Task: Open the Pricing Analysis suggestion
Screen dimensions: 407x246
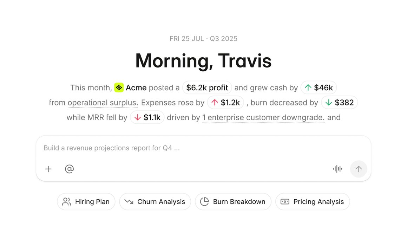Action: pos(313,202)
